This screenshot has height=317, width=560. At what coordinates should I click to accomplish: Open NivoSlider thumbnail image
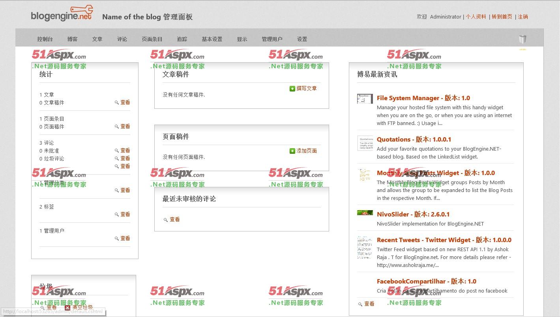coord(365,213)
